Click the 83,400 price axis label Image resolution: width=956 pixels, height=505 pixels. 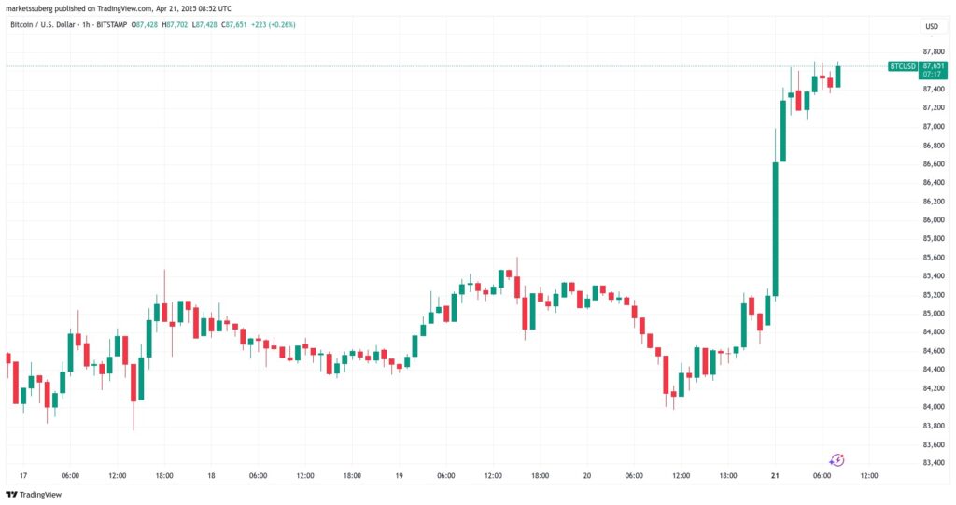[935, 463]
